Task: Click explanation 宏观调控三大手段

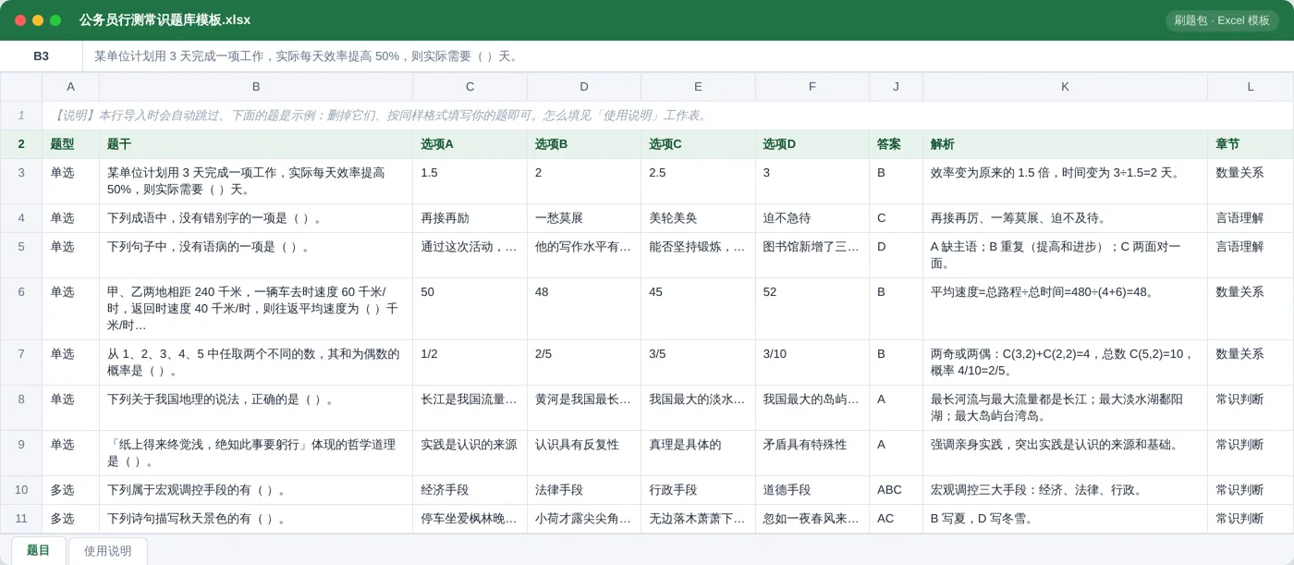Action: pos(1065,490)
